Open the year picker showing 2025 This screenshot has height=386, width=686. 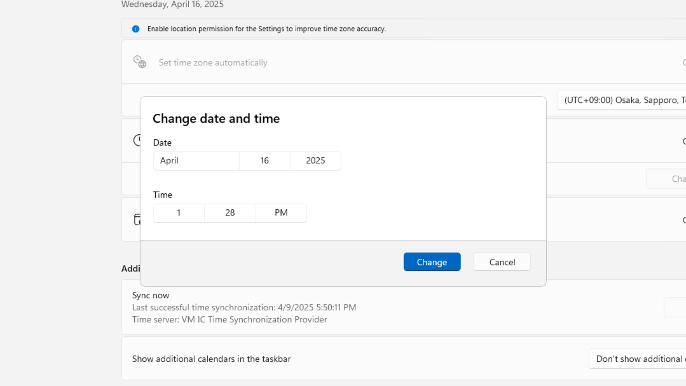tap(315, 161)
